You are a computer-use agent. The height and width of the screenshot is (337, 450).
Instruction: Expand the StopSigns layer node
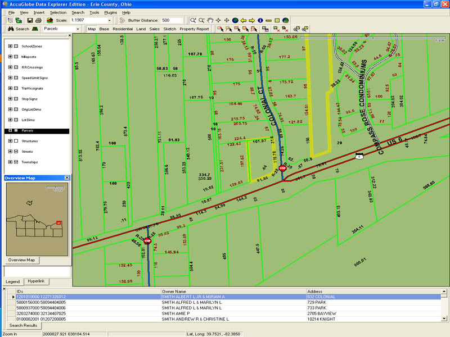tap(10, 99)
